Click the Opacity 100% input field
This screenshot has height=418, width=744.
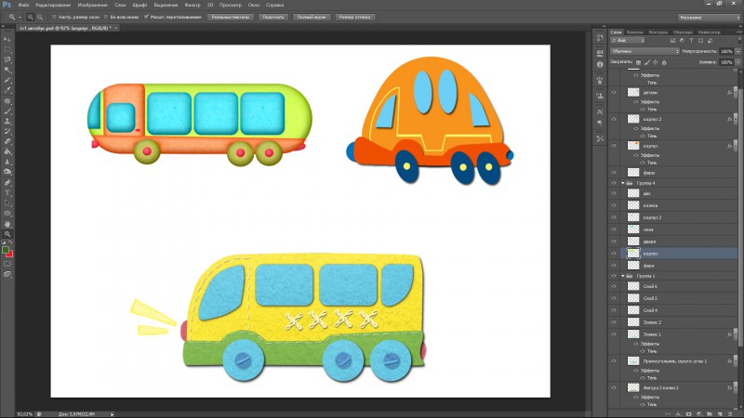pyautogui.click(x=726, y=51)
